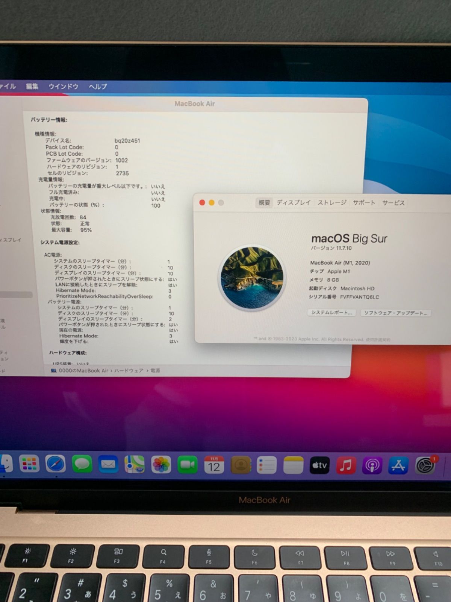Click the ハードウェア構成 heading
The image size is (451, 602).
tap(68, 353)
